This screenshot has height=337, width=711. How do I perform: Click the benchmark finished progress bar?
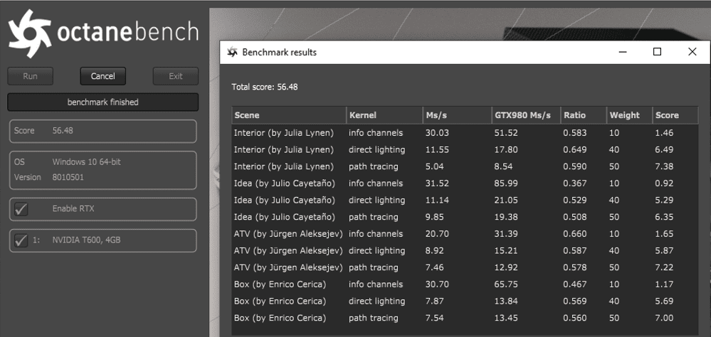103,102
